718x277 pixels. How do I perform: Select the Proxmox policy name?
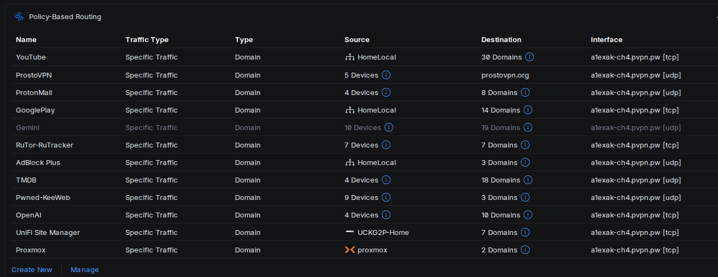point(31,250)
